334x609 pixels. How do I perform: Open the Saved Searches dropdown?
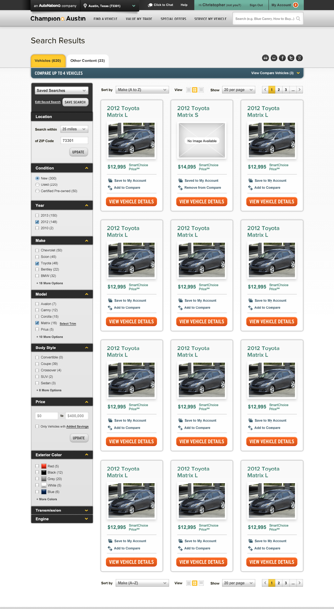61,90
